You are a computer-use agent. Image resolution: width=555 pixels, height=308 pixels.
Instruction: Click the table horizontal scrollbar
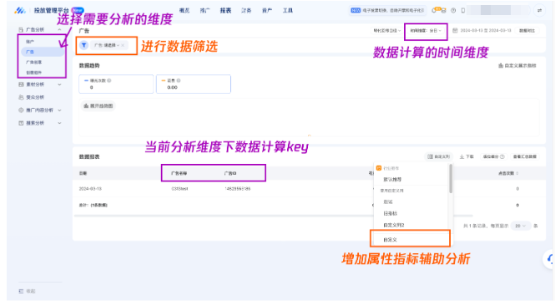pyautogui.click(x=274, y=215)
